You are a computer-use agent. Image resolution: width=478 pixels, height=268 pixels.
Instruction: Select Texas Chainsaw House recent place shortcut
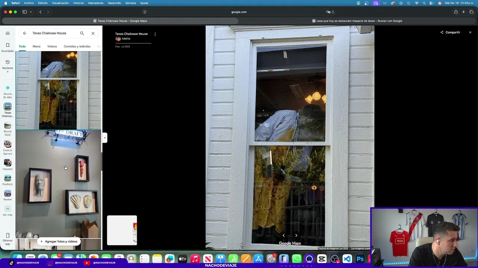7,111
